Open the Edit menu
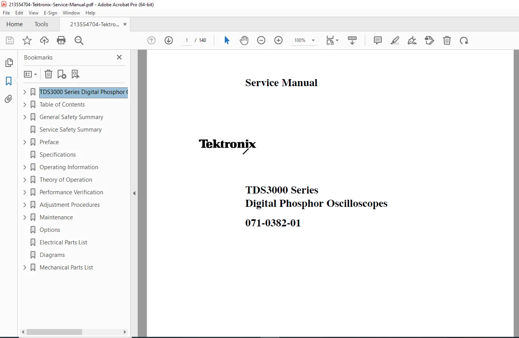 [19, 13]
